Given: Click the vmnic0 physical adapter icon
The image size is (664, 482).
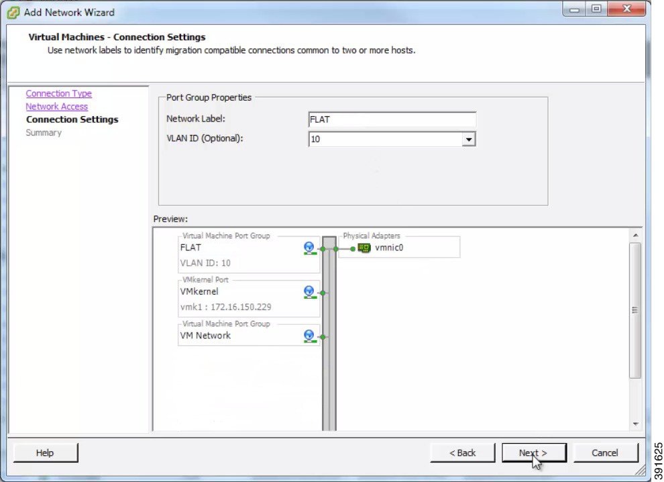Looking at the screenshot, I should point(364,248).
